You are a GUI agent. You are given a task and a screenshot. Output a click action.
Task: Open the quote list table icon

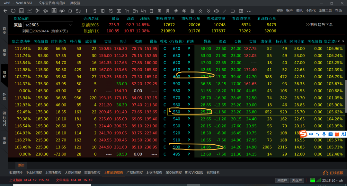[x=21, y=11]
